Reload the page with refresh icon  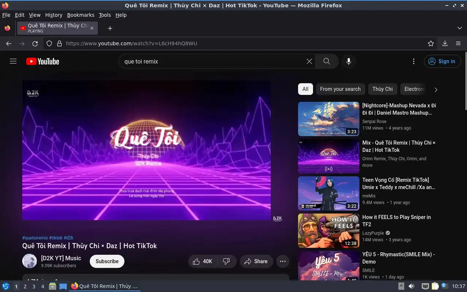pyautogui.click(x=35, y=43)
